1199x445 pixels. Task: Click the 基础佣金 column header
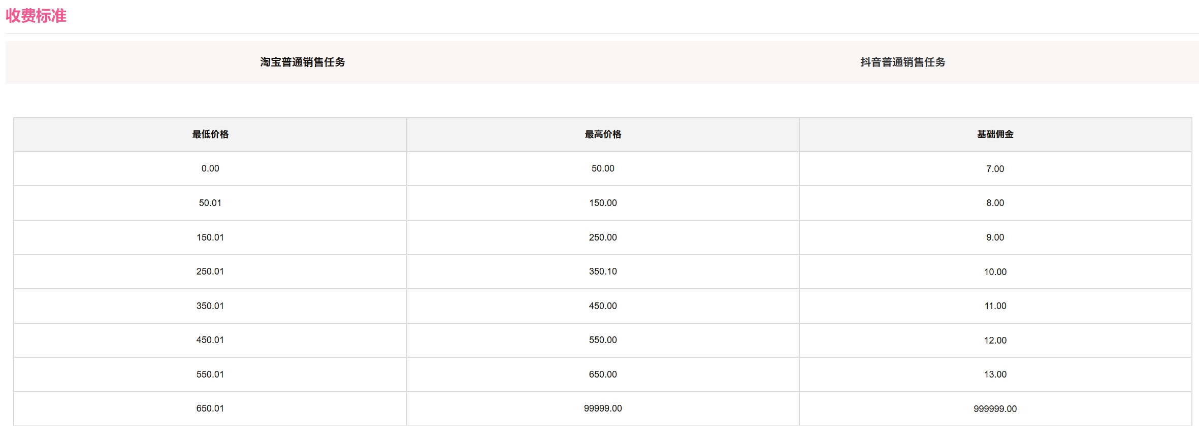tap(995, 134)
